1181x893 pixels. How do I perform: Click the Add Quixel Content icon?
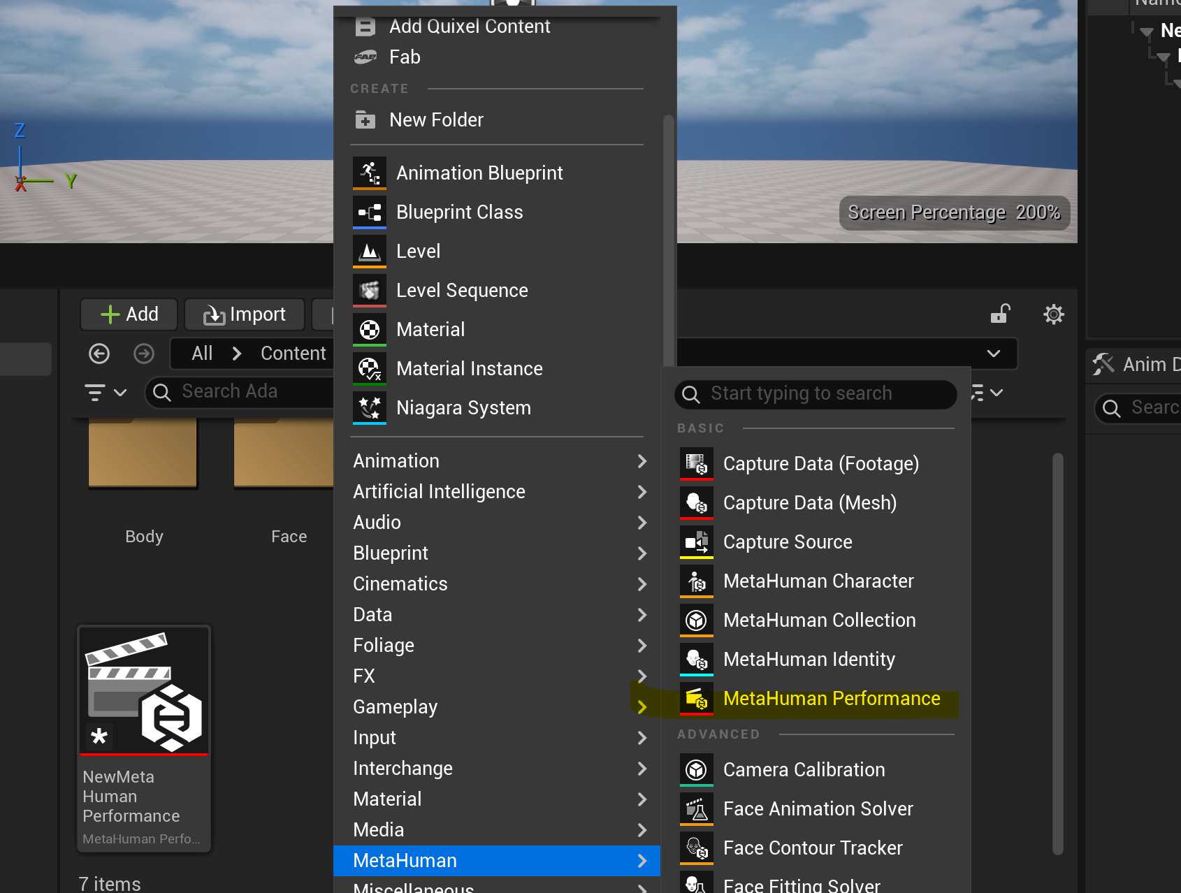click(365, 27)
